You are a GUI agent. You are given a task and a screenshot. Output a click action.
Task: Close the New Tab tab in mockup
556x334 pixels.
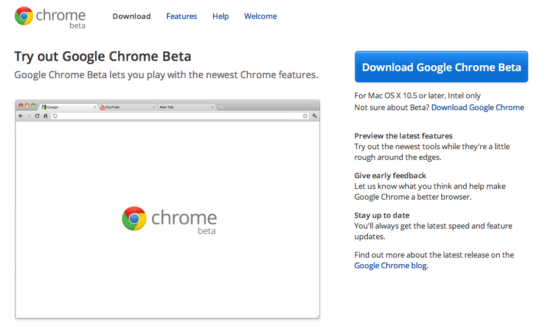[x=212, y=107]
